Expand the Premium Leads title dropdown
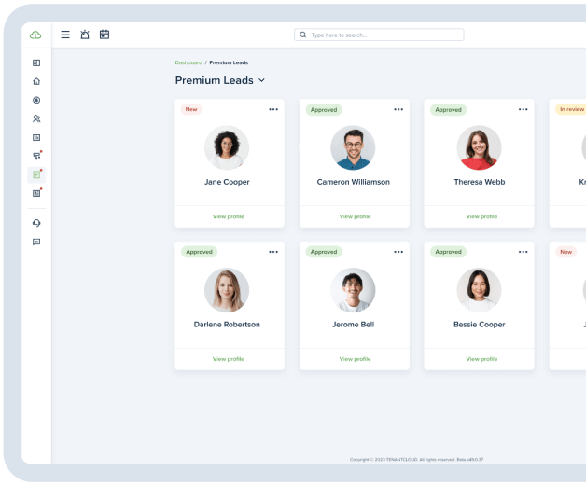 [261, 81]
